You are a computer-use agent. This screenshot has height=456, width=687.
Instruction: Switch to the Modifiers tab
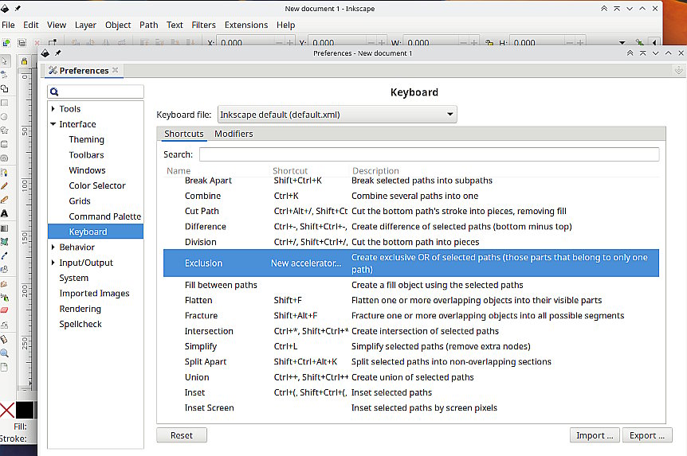coord(234,134)
